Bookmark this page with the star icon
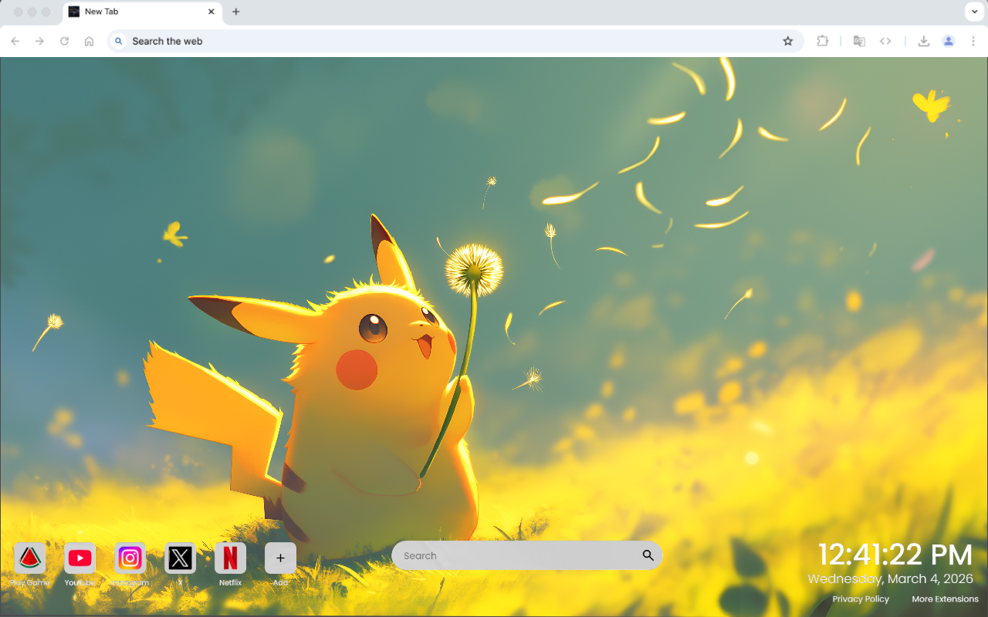 click(x=787, y=41)
